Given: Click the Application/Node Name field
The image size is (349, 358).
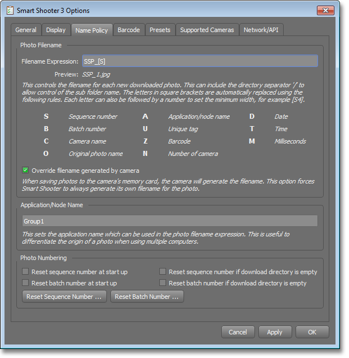Looking at the screenshot, I should coord(169,221).
